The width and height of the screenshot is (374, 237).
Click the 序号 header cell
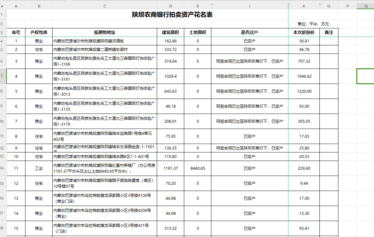point(16,32)
